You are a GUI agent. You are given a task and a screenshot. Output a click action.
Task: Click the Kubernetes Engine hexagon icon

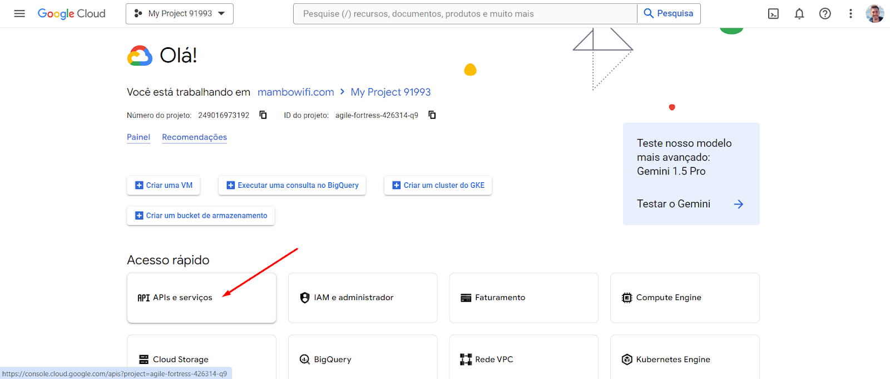[x=627, y=360]
